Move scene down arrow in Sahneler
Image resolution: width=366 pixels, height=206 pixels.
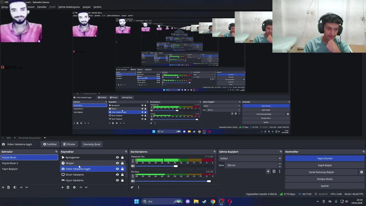[27, 187]
